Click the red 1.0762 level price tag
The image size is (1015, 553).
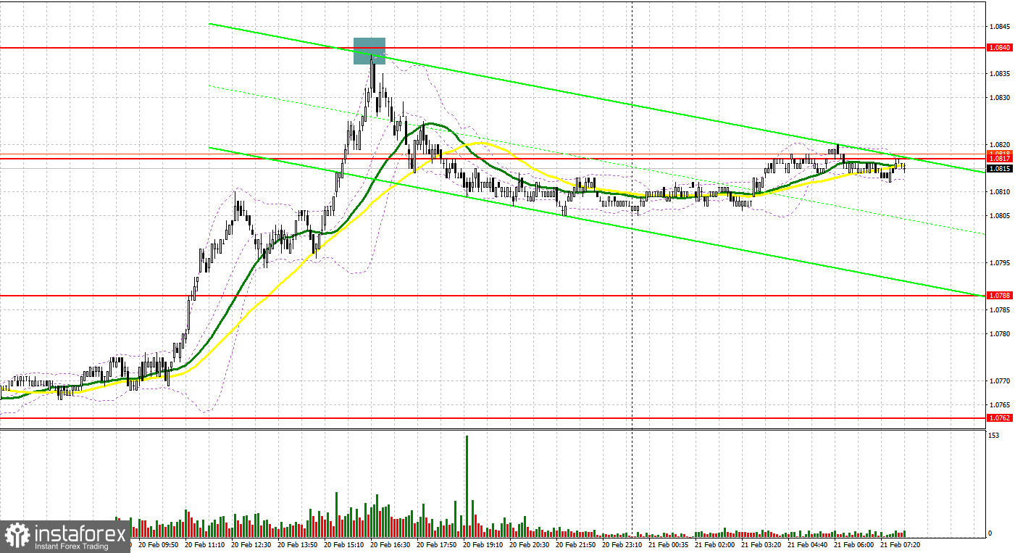pos(999,418)
